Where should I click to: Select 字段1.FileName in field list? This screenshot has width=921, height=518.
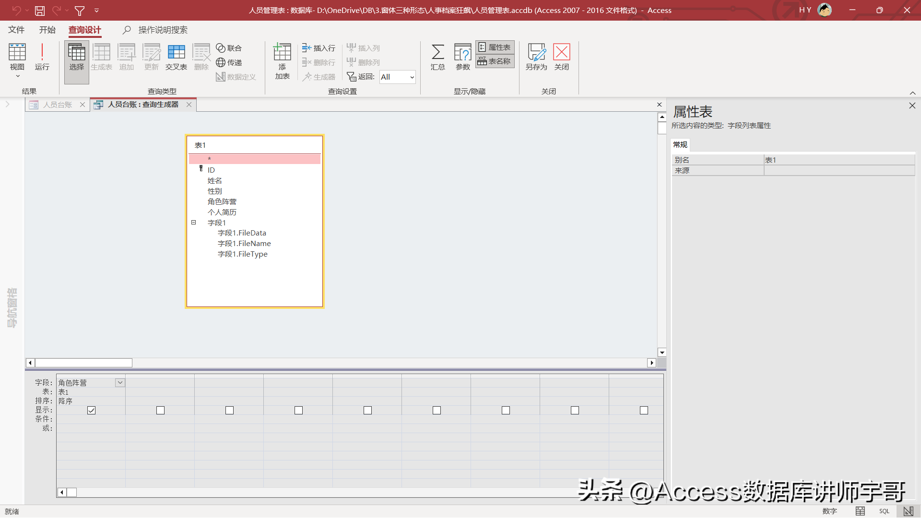click(x=244, y=244)
